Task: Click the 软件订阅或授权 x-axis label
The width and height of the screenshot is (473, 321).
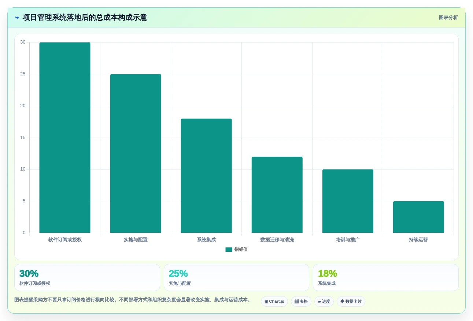Action: (x=65, y=240)
